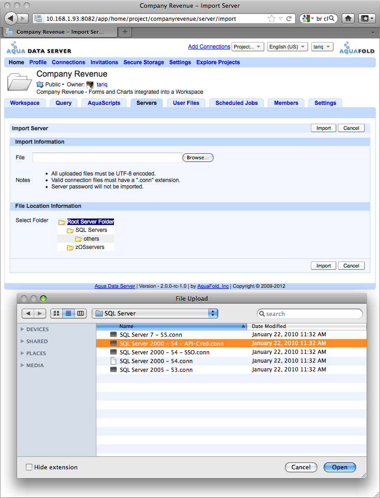Click the File Upload search field
Viewport: 380px width, 498px height.
(x=309, y=314)
